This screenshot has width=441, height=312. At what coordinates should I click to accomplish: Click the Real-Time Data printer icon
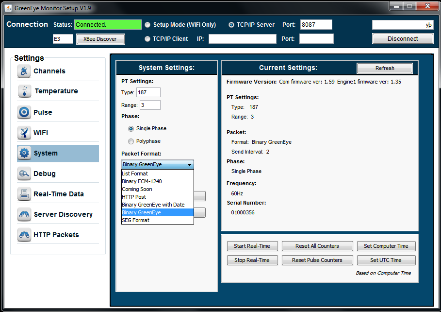[24, 194]
